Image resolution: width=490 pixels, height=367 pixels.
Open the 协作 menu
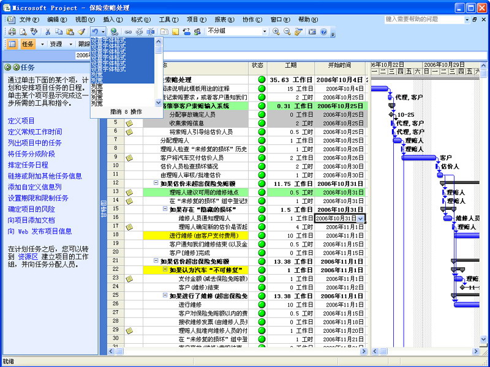pos(252,20)
